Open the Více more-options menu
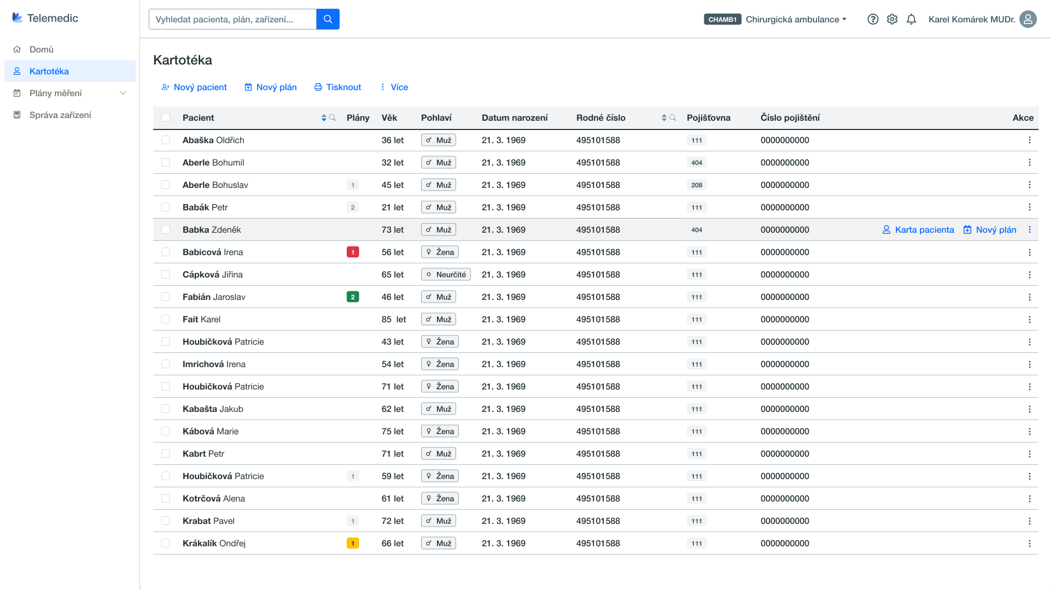This screenshot has height=590, width=1050. pos(394,87)
